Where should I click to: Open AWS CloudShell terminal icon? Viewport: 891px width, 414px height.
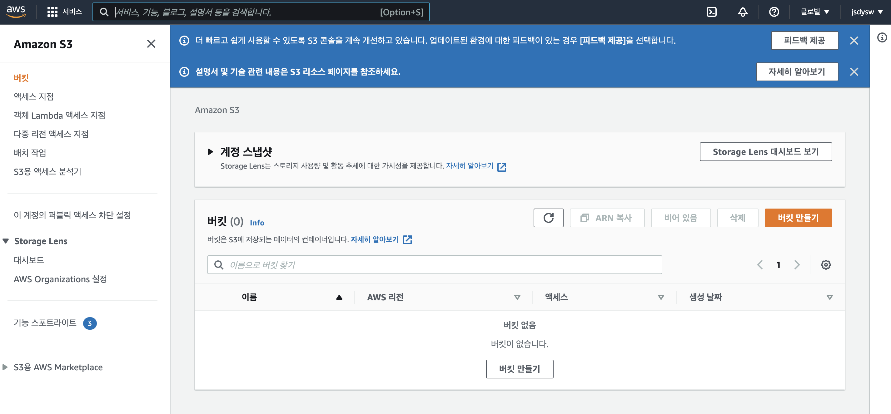711,12
